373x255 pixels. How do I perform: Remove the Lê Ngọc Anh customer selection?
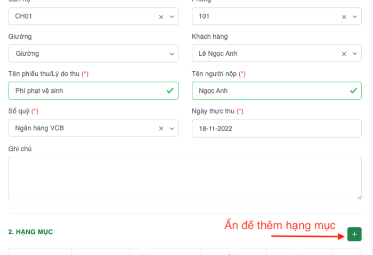(x=344, y=54)
